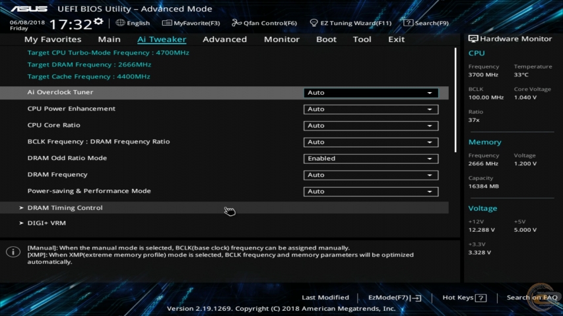Click Search on FAQ link
This screenshot has width=563, height=316.
532,298
